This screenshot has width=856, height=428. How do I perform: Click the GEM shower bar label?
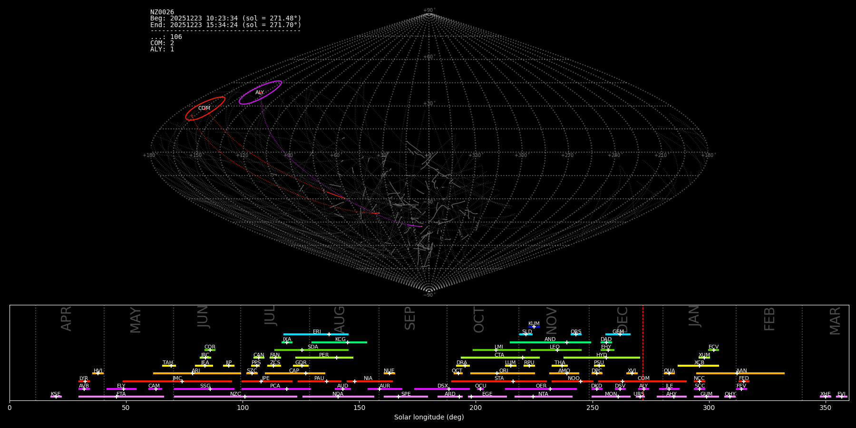(618, 332)
